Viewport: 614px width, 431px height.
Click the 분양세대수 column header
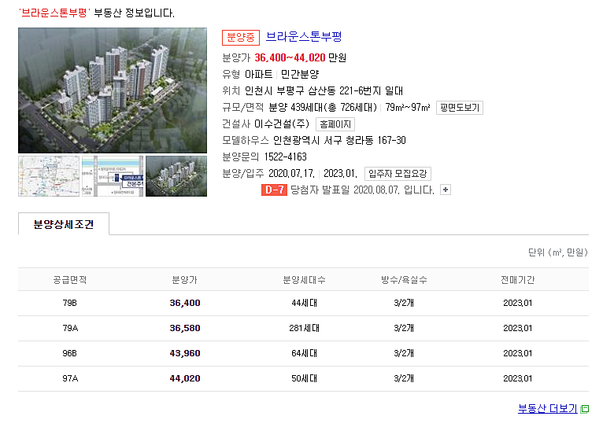[305, 280]
